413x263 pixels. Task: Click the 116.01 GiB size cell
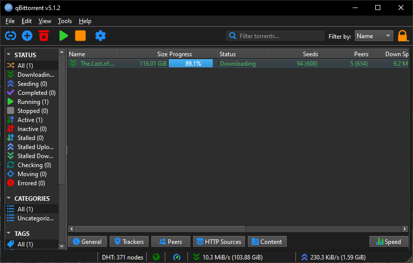tap(153, 63)
